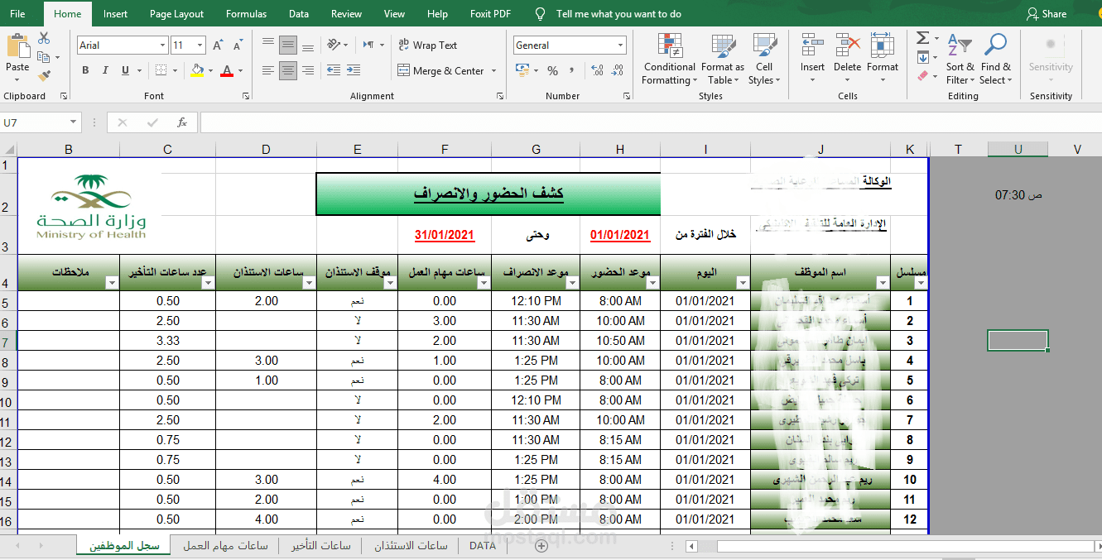Select the Format Painter brush

[44, 75]
